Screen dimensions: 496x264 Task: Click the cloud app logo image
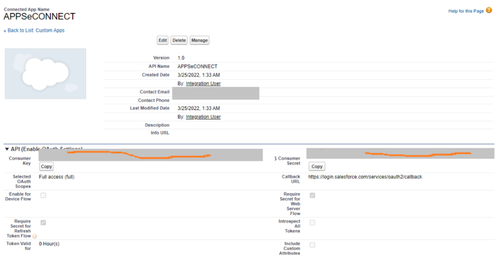pos(45,74)
